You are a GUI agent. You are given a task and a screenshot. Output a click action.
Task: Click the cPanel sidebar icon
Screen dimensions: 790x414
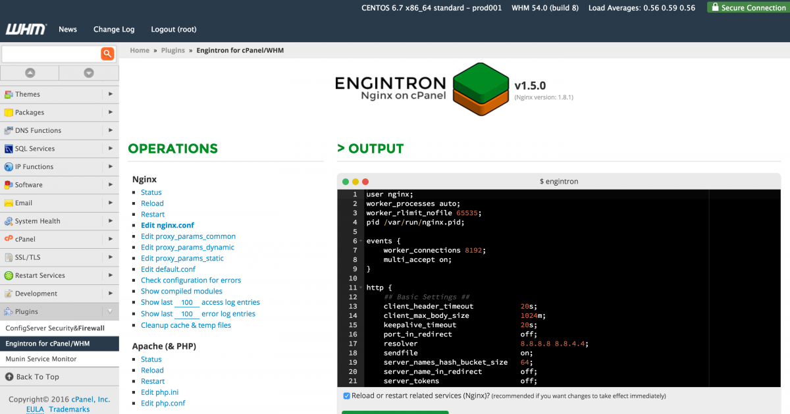pos(9,239)
